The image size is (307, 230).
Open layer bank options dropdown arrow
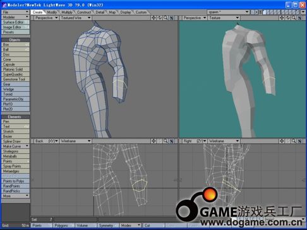[303, 12]
